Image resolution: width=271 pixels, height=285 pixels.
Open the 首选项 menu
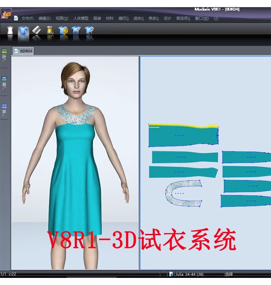click(x=183, y=18)
